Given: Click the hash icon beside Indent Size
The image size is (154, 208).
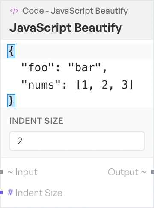Looking at the screenshot, I should pyautogui.click(x=10, y=192).
